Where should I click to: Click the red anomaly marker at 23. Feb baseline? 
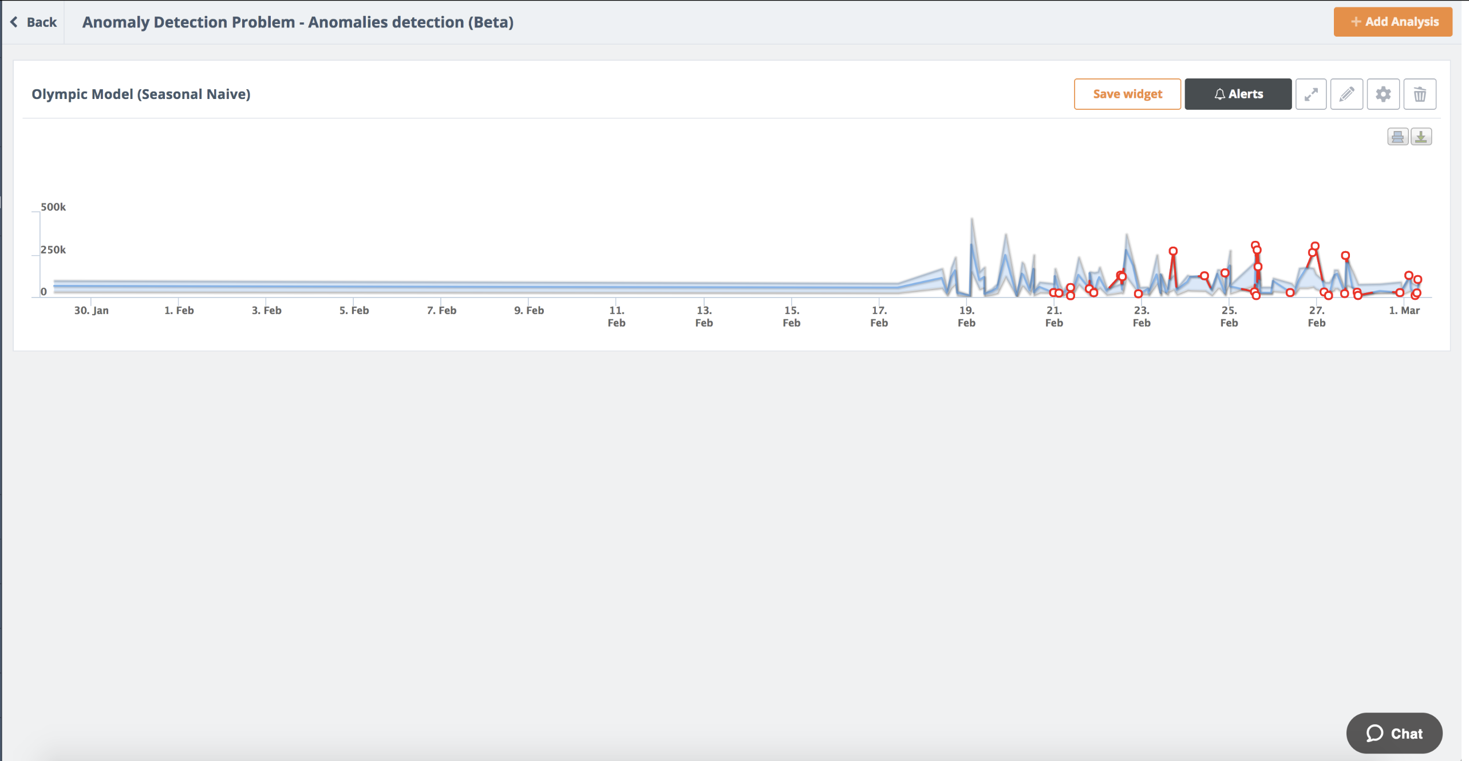pos(1138,294)
